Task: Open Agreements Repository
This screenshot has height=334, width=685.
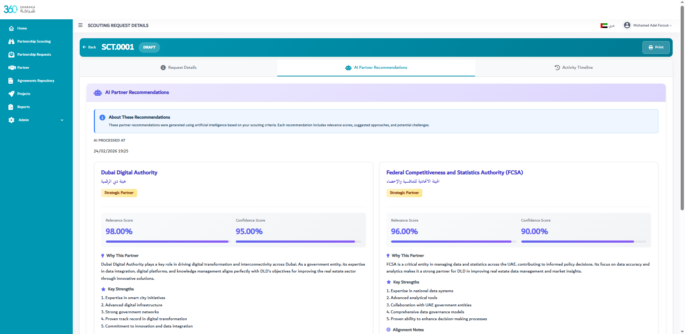Action: [x=36, y=81]
